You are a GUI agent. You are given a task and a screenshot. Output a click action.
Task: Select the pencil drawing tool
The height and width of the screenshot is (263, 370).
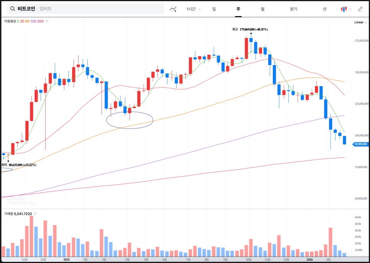click(360, 9)
